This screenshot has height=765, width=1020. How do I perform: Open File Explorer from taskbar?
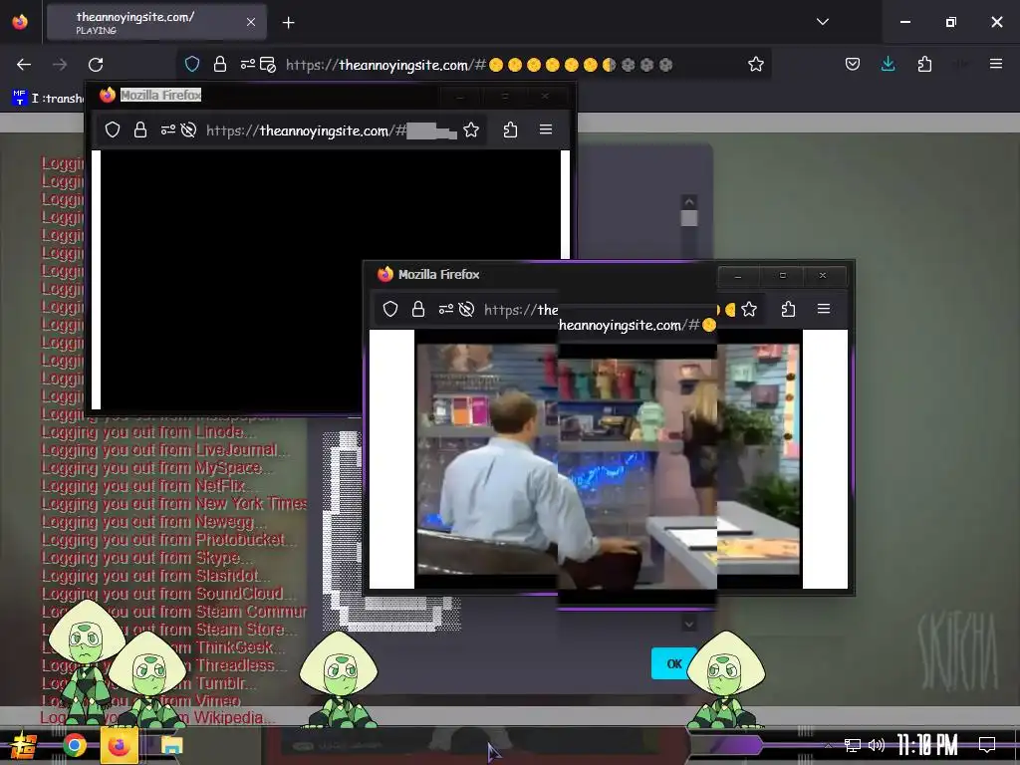[171, 745]
